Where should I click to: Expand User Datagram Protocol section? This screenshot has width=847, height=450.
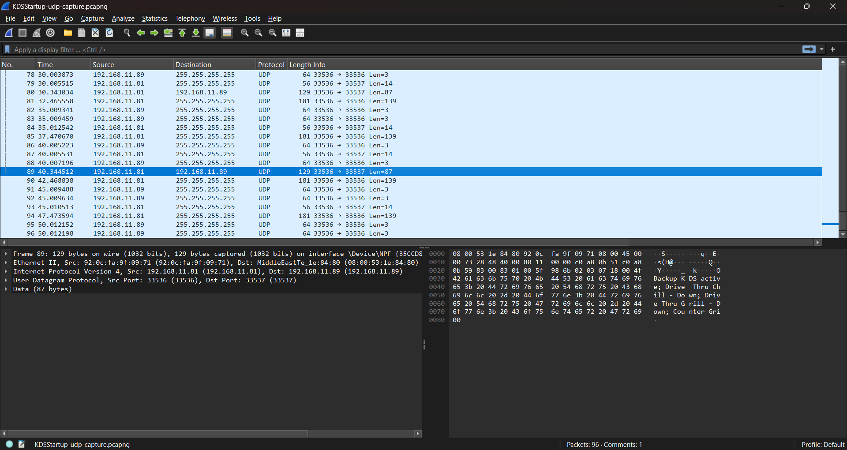point(6,280)
